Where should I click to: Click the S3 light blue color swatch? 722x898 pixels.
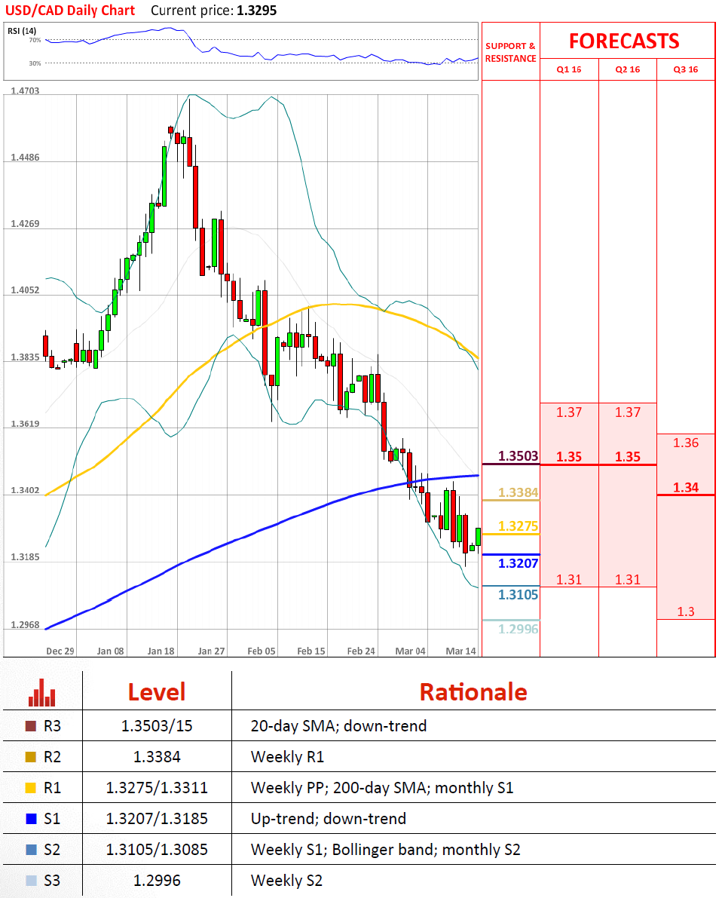[31, 881]
